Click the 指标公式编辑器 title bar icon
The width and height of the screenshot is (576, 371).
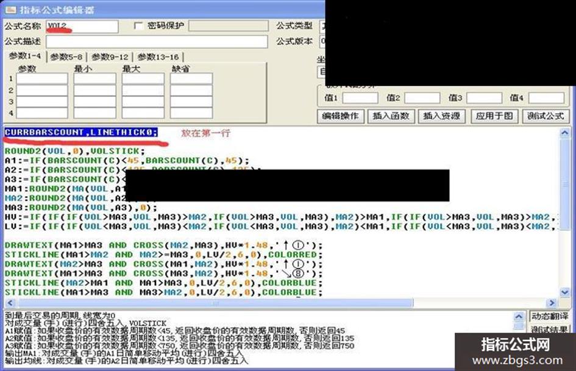10,10
